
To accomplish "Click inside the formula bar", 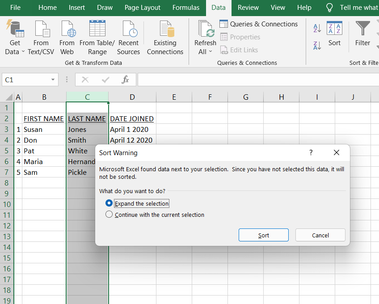I will pos(257,80).
